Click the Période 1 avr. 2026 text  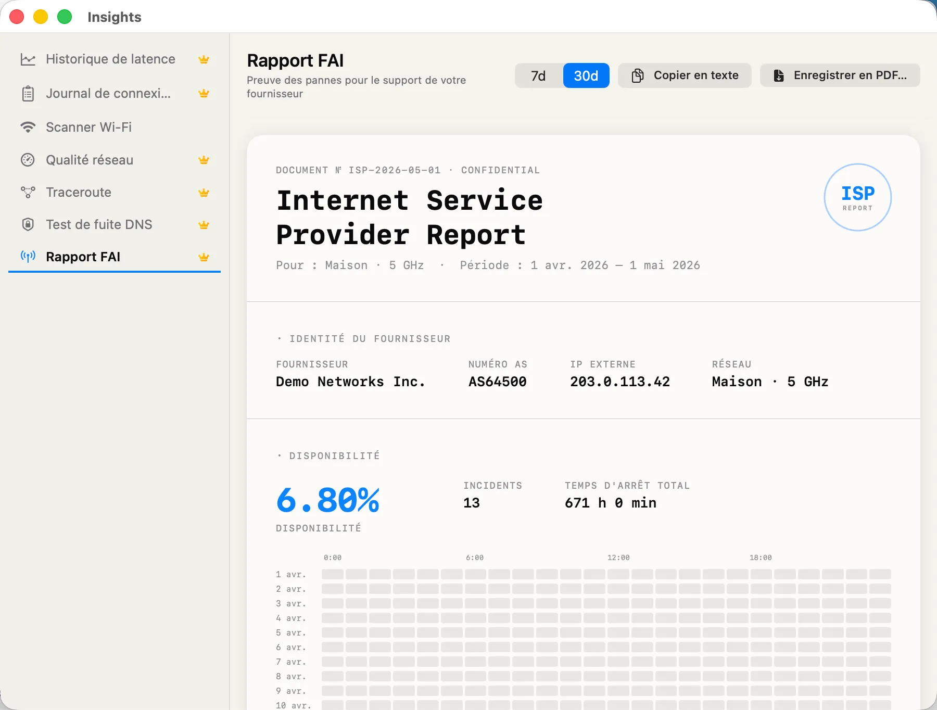(580, 265)
